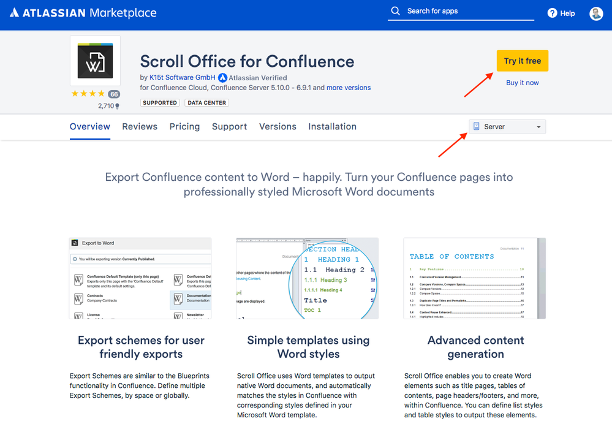
Task: Click the Atlassian Verified badge icon
Action: [x=222, y=78]
